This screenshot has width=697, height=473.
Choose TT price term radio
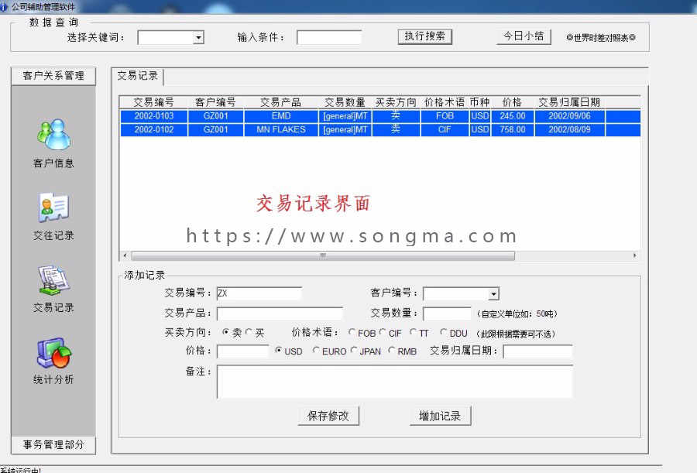[413, 332]
